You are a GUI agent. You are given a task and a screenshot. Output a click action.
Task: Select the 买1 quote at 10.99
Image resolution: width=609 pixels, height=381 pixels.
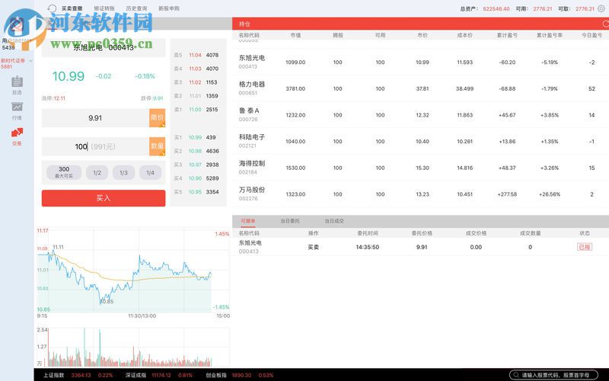[196, 137]
